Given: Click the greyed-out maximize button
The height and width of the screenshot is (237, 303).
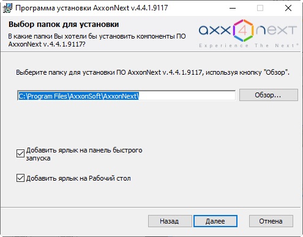Looking at the screenshot, I should click(260, 8).
